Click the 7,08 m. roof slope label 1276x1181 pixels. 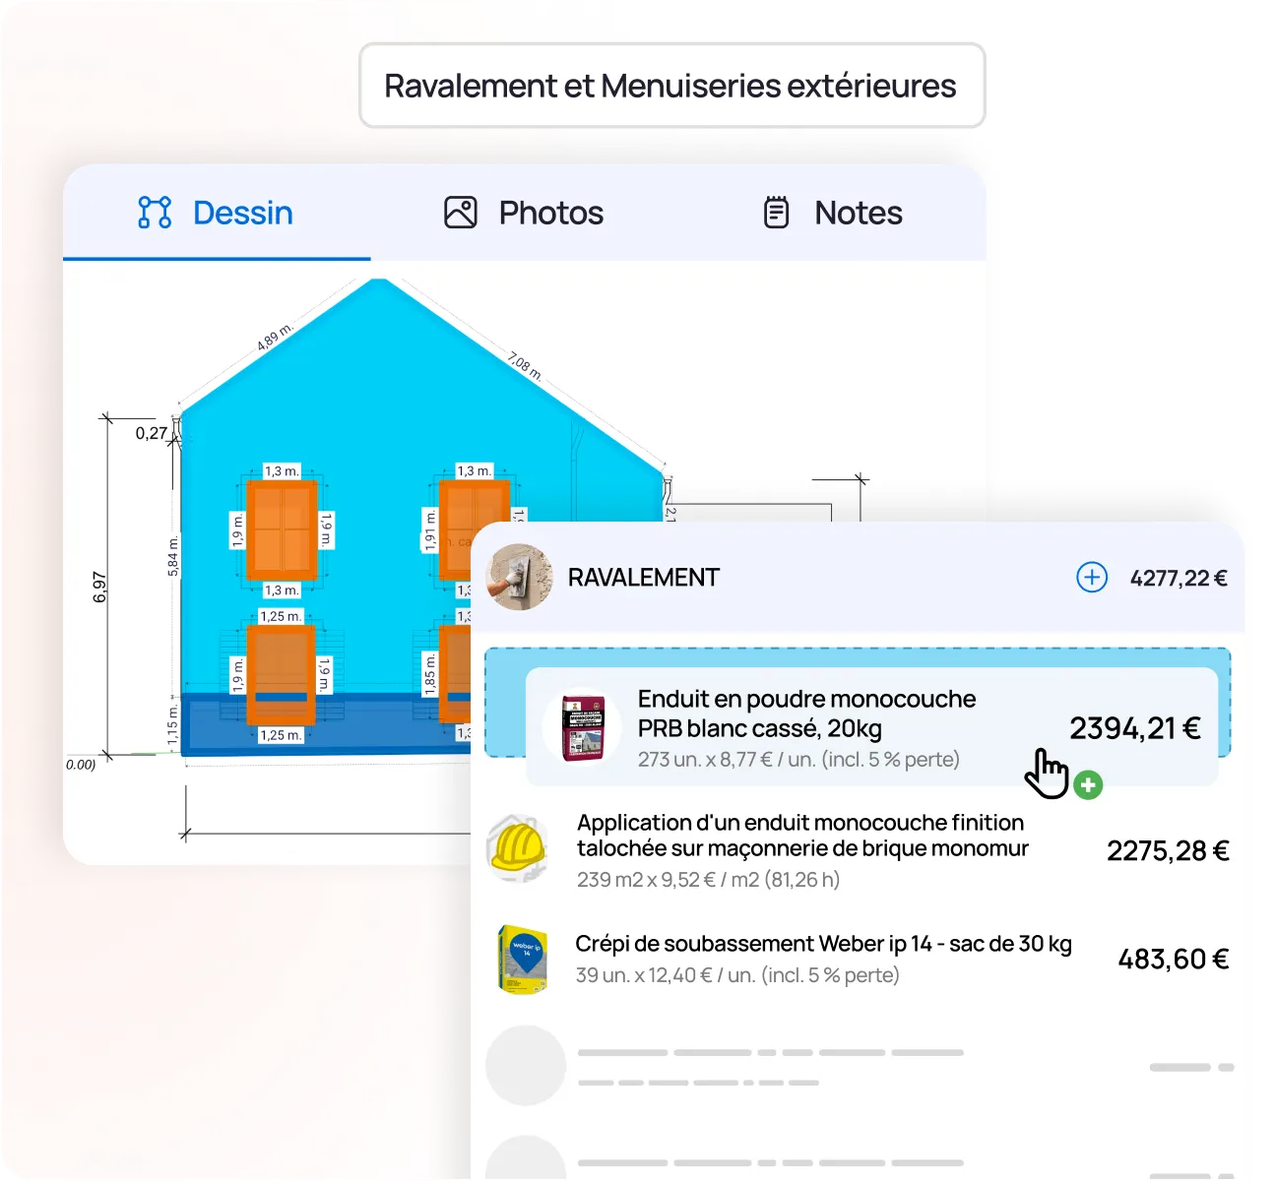[525, 365]
